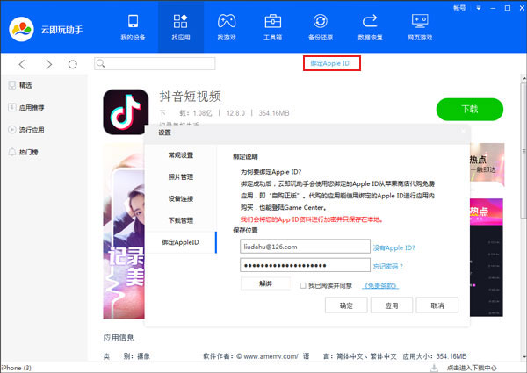Click the Apple ID email field

click(x=305, y=247)
